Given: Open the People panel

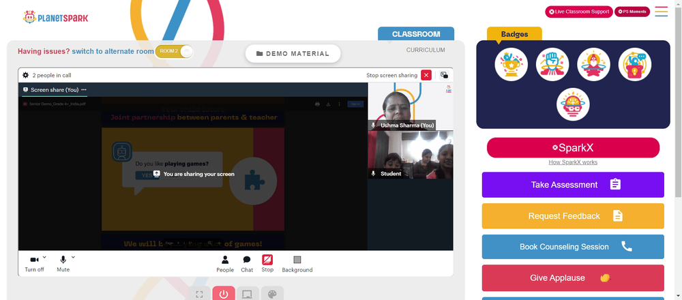Looking at the screenshot, I should click(x=225, y=265).
